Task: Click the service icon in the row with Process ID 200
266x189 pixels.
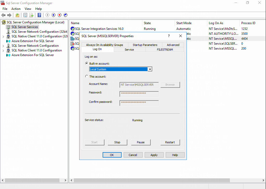Action: click(73, 49)
